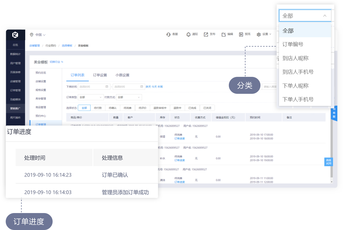The height and width of the screenshot is (230, 343).
Task: Open the 设置 gear icon
Action: [x=259, y=34]
